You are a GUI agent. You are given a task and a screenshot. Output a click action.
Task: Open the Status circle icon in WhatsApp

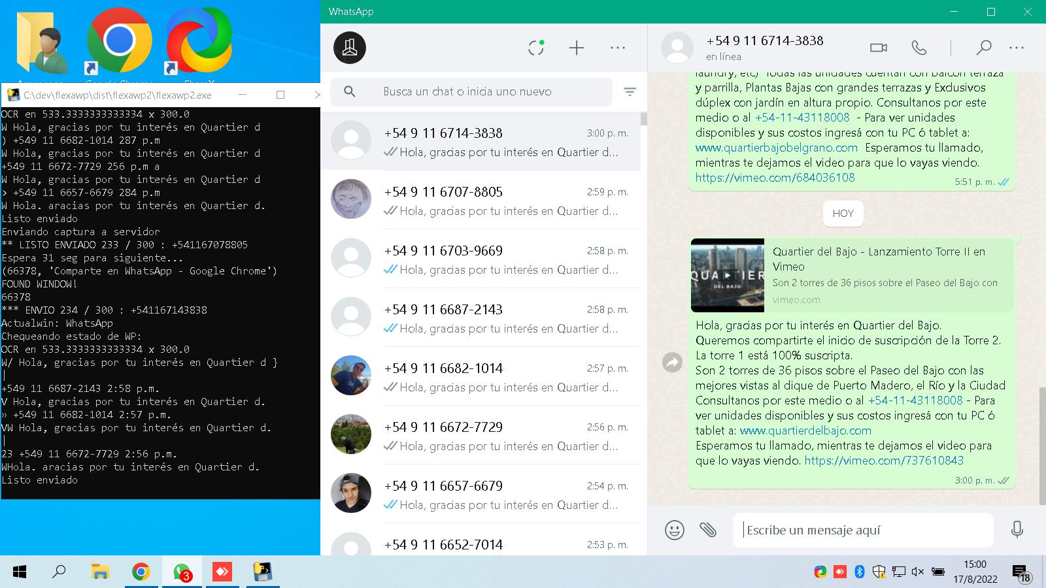536,48
